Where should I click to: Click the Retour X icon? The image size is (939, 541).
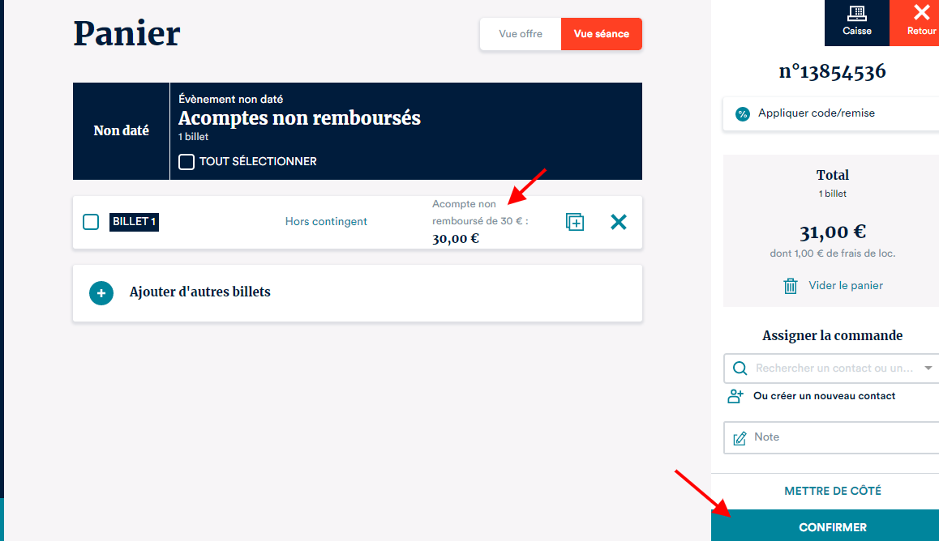(x=921, y=13)
